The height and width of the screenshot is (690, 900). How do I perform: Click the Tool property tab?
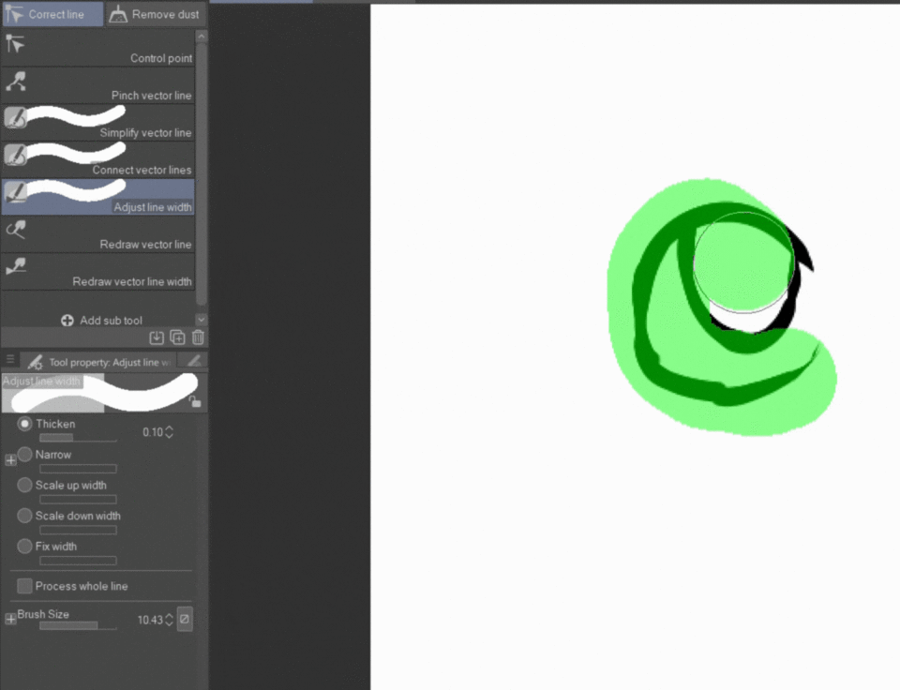click(x=98, y=362)
